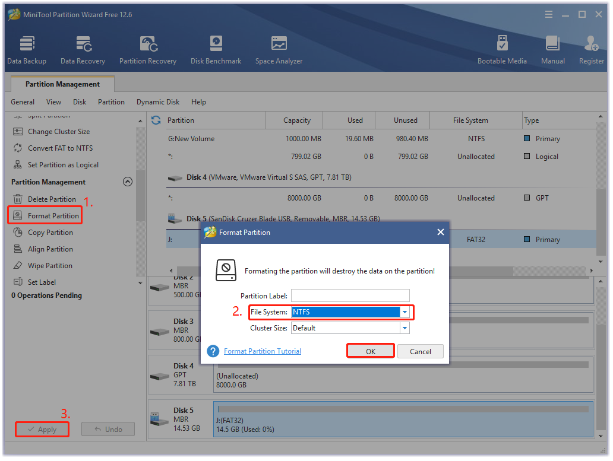Image resolution: width=613 pixels, height=461 pixels.
Task: Open Format Partition Tutorial link
Action: [263, 351]
